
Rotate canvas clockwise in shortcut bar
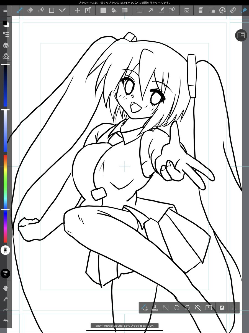(187, 307)
